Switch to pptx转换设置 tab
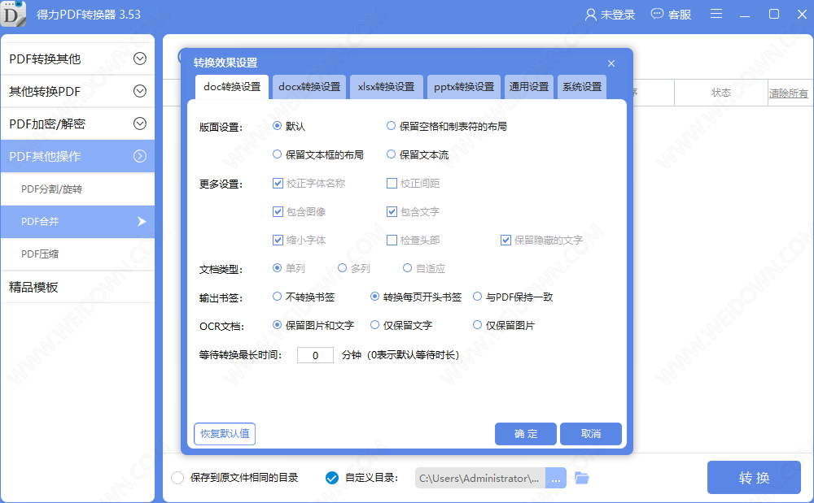Screen dimensions: 814x503 pyautogui.click(x=464, y=87)
